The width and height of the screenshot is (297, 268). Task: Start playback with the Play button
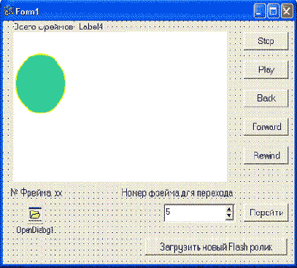point(266,70)
